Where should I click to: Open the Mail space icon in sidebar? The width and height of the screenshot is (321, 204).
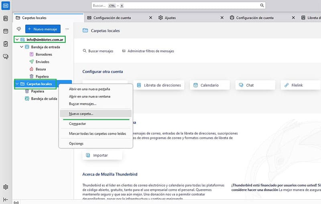click(6, 6)
